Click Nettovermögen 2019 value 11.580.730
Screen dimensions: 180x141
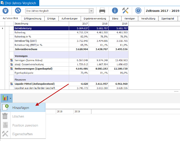121,69
